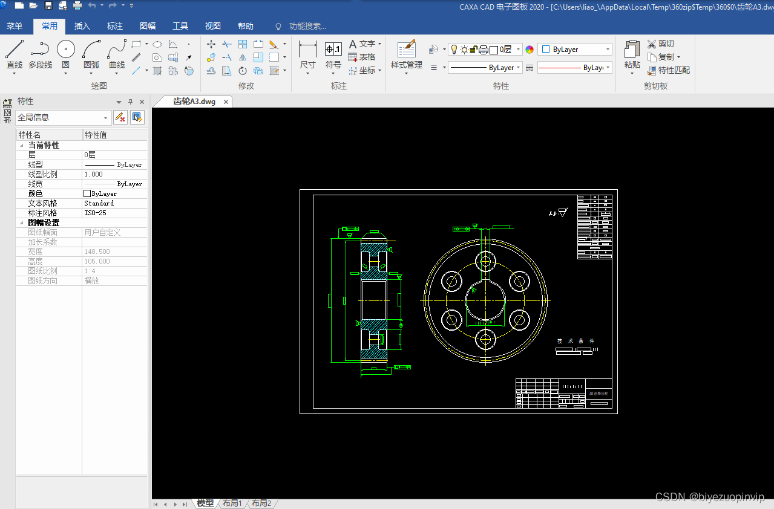Pin the 特性 panel with pushpin
The width and height of the screenshot is (774, 509).
[x=130, y=102]
